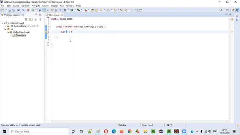Click the green Run button
Viewport: 240px width, 135px height.
pyautogui.click(x=72, y=10)
